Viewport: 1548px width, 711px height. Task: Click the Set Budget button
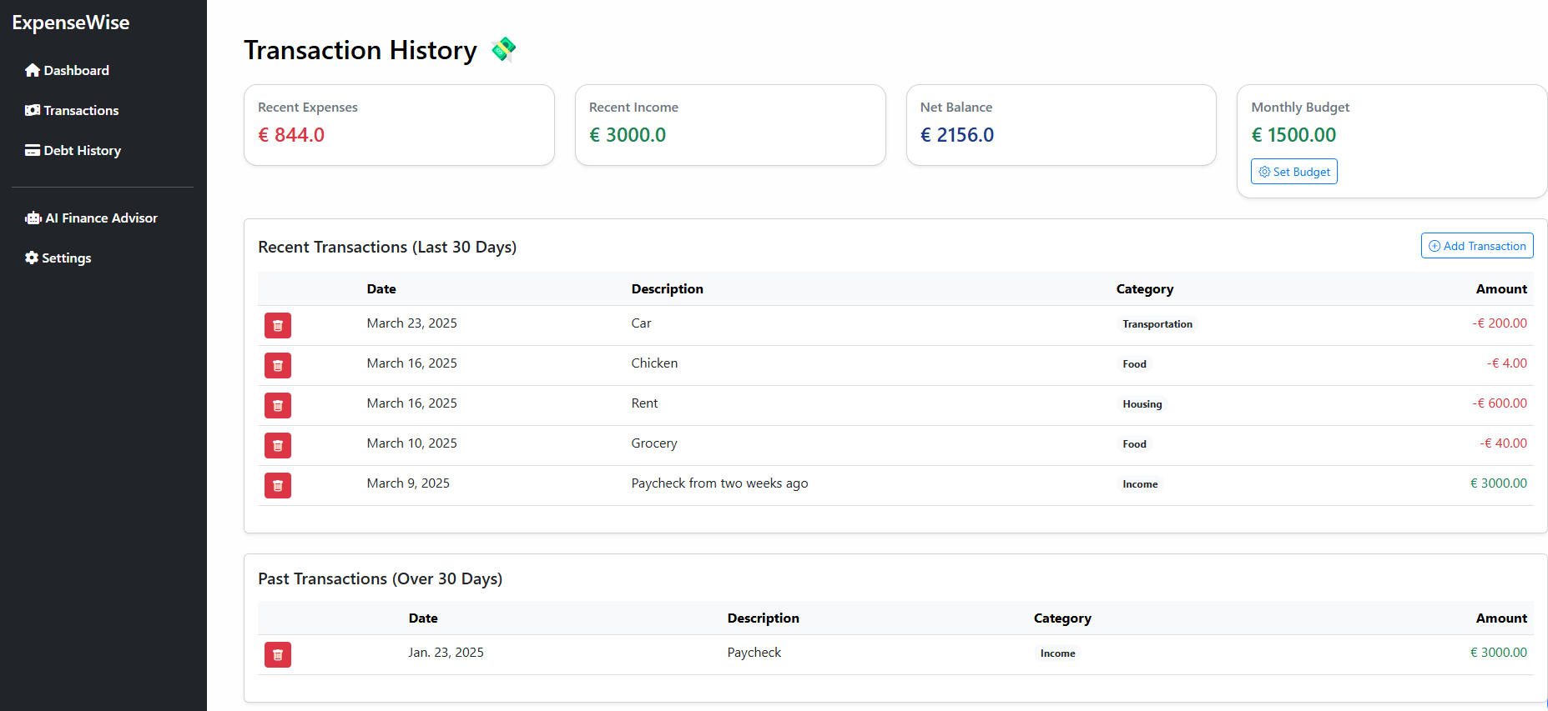point(1293,172)
